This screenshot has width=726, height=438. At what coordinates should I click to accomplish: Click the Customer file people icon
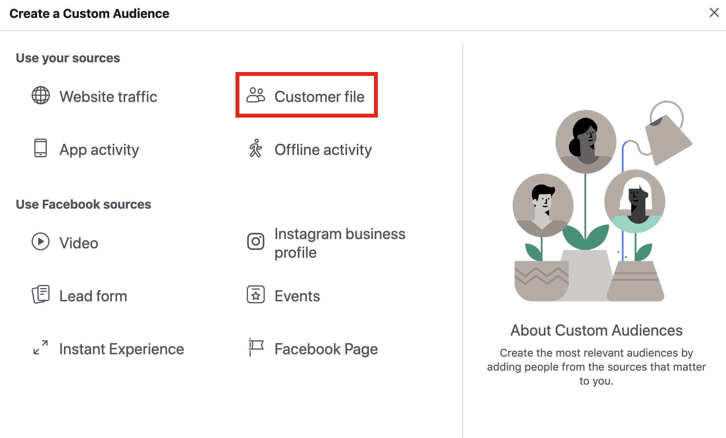click(256, 95)
